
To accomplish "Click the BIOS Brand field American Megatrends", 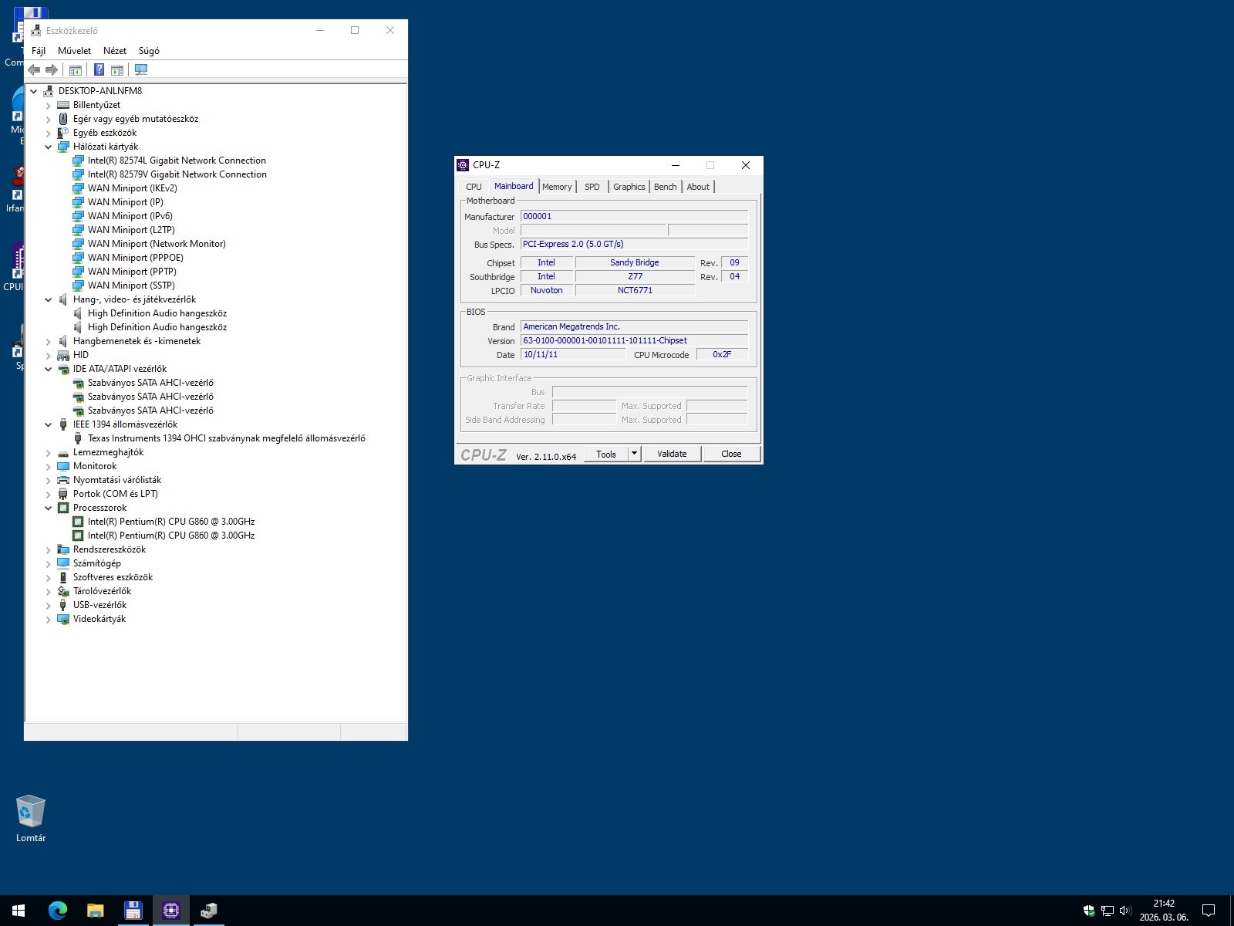I will [x=634, y=326].
